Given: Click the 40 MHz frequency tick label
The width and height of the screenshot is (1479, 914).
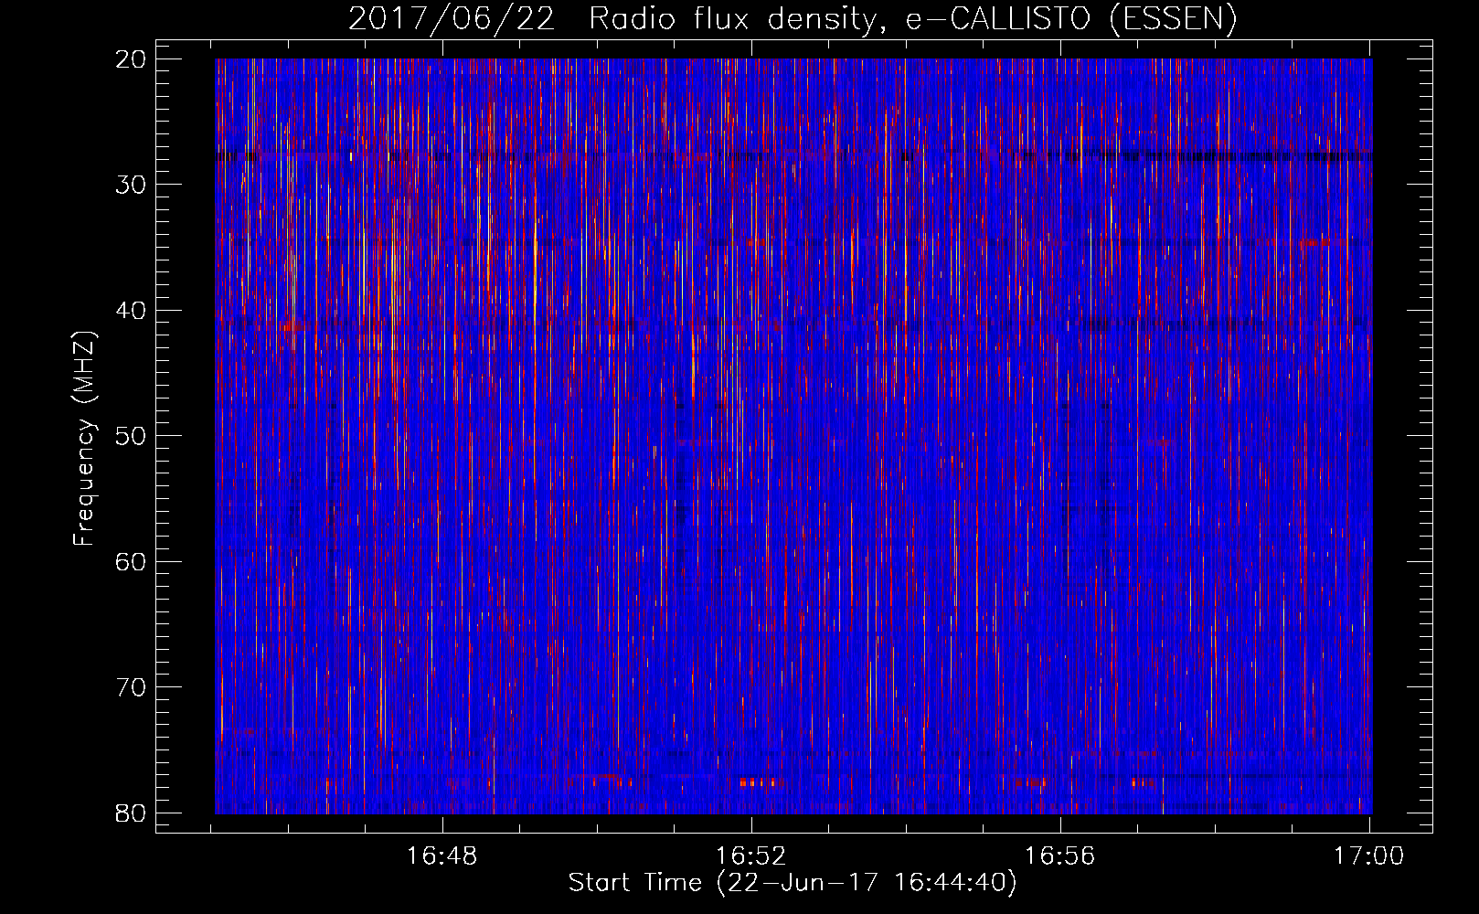Looking at the screenshot, I should click(131, 311).
